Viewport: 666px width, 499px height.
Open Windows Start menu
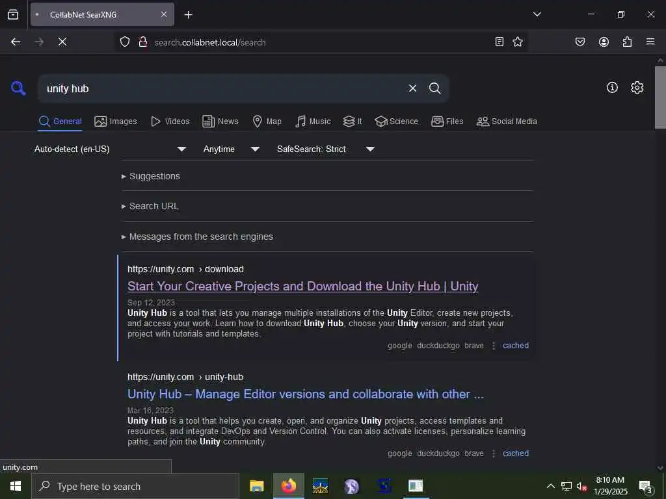coord(16,486)
